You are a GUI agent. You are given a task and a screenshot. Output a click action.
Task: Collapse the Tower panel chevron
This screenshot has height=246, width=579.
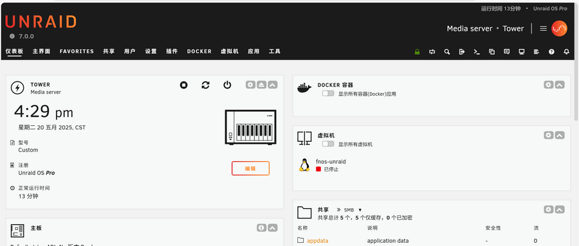273,85
